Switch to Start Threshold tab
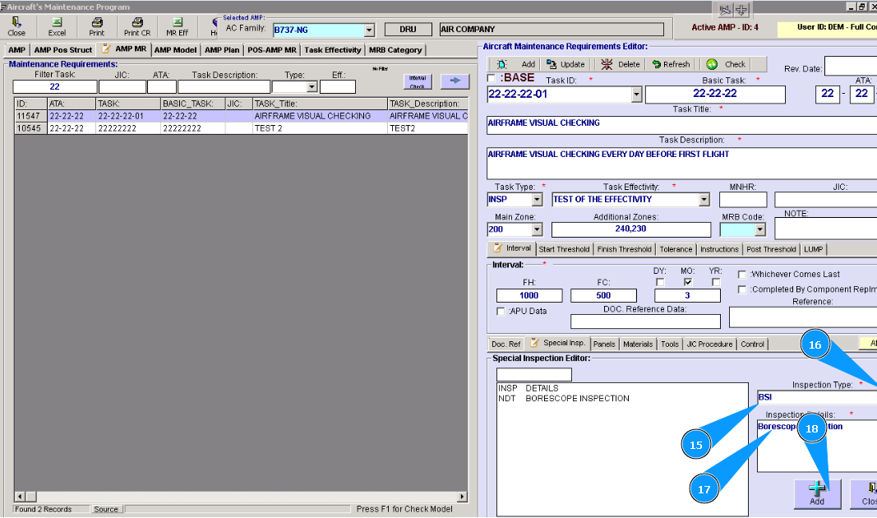The width and height of the screenshot is (877, 518). 564,249
